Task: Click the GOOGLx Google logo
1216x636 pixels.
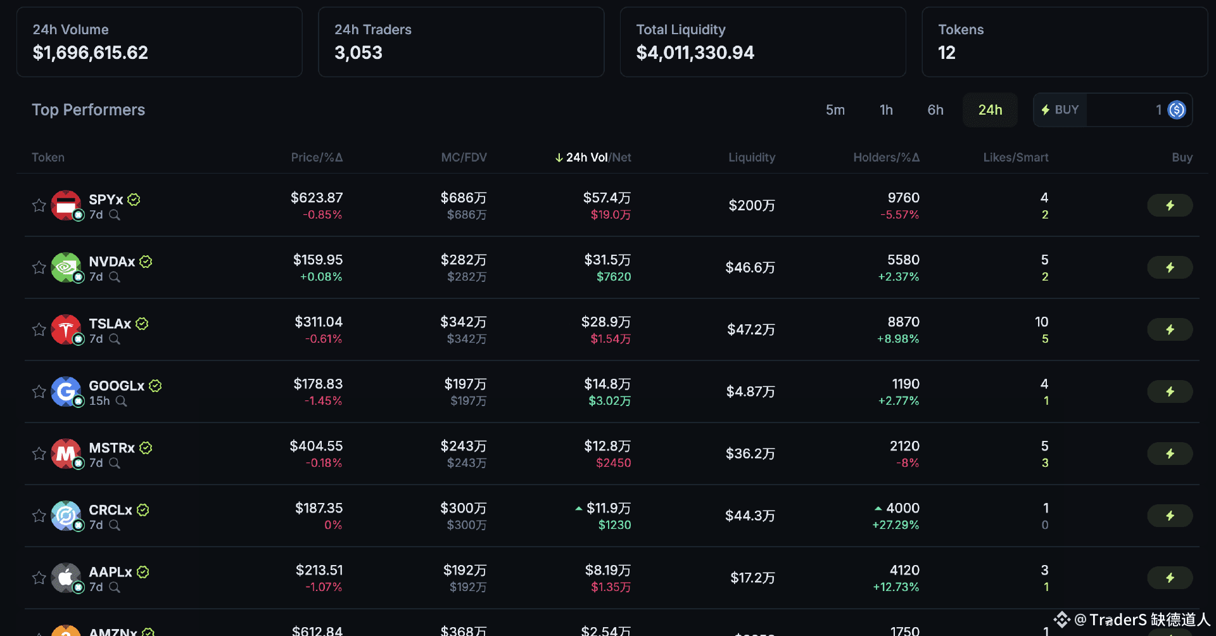Action: [66, 391]
